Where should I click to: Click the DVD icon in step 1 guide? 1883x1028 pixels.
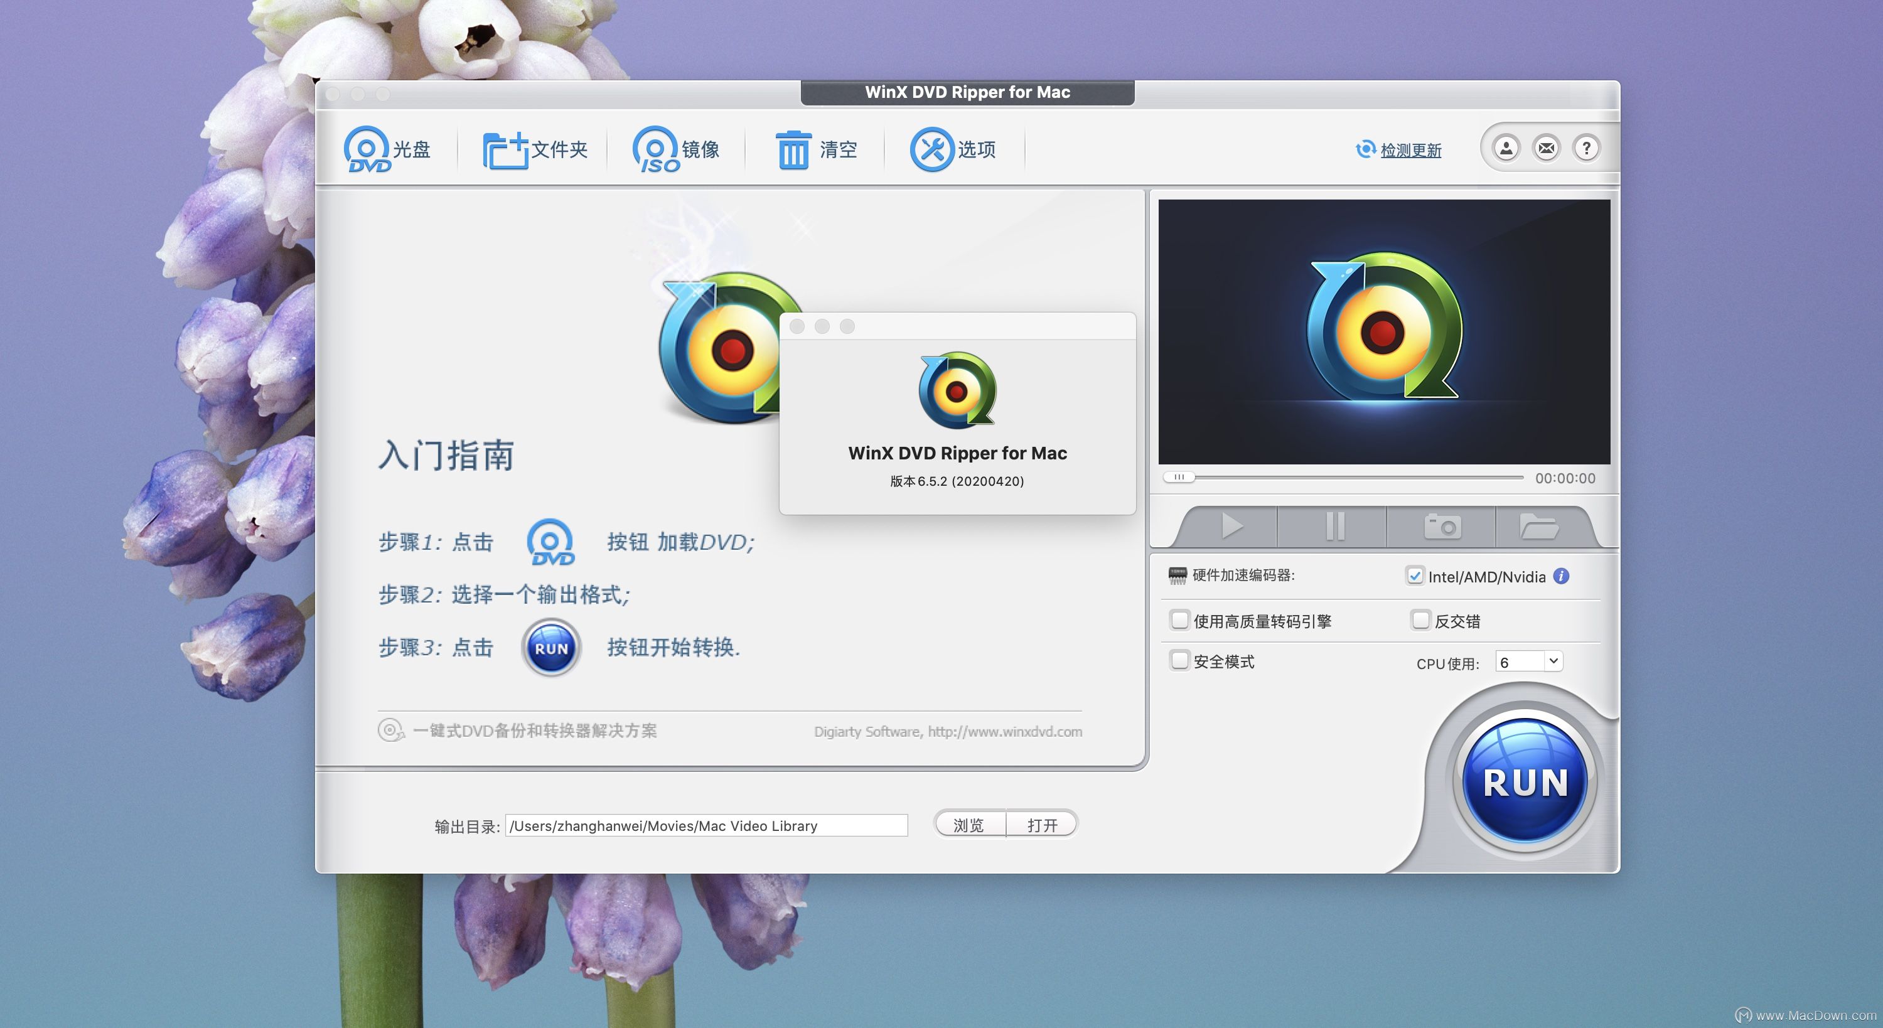coord(551,542)
